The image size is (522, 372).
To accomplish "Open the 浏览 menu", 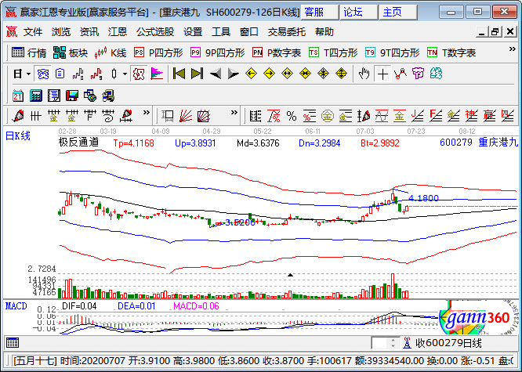I will tap(61, 32).
